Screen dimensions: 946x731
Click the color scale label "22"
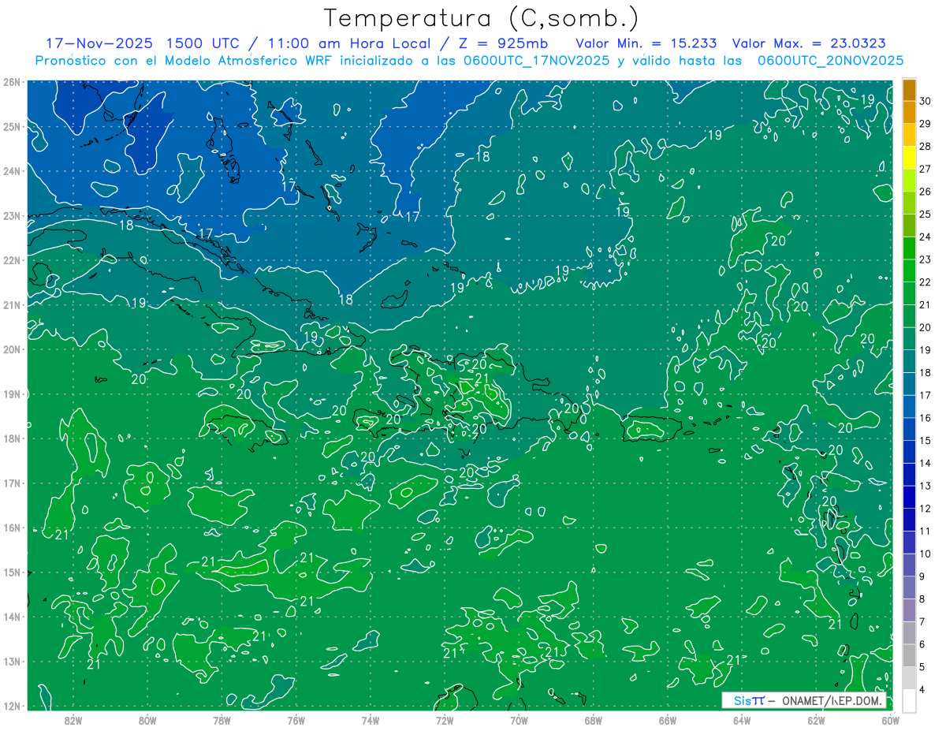[x=926, y=282]
